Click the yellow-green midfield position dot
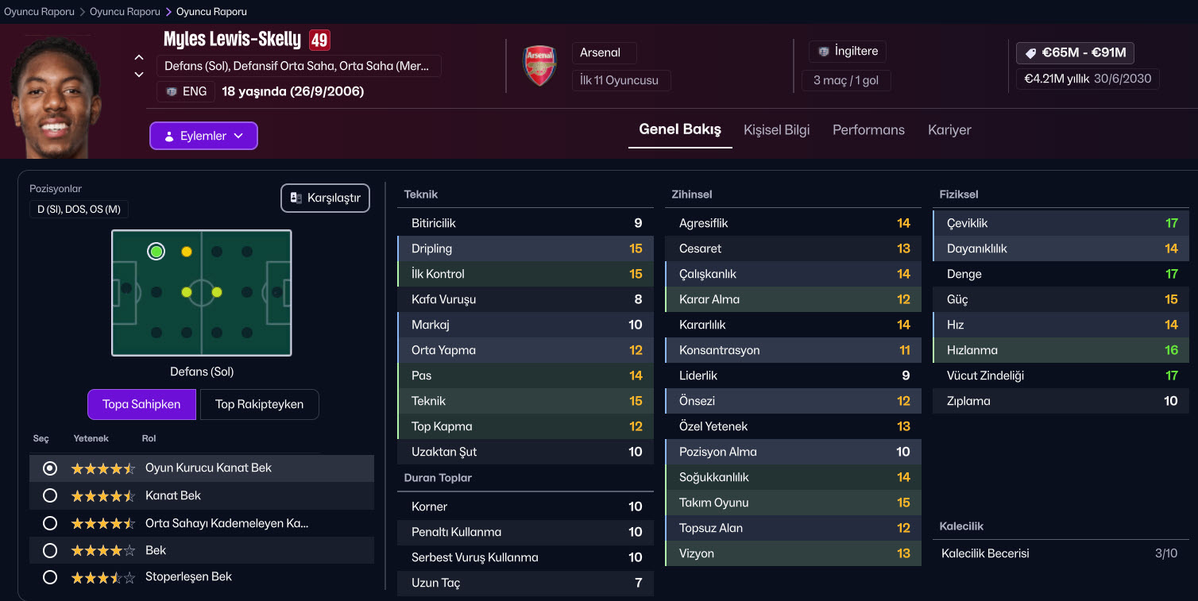 coord(187,292)
